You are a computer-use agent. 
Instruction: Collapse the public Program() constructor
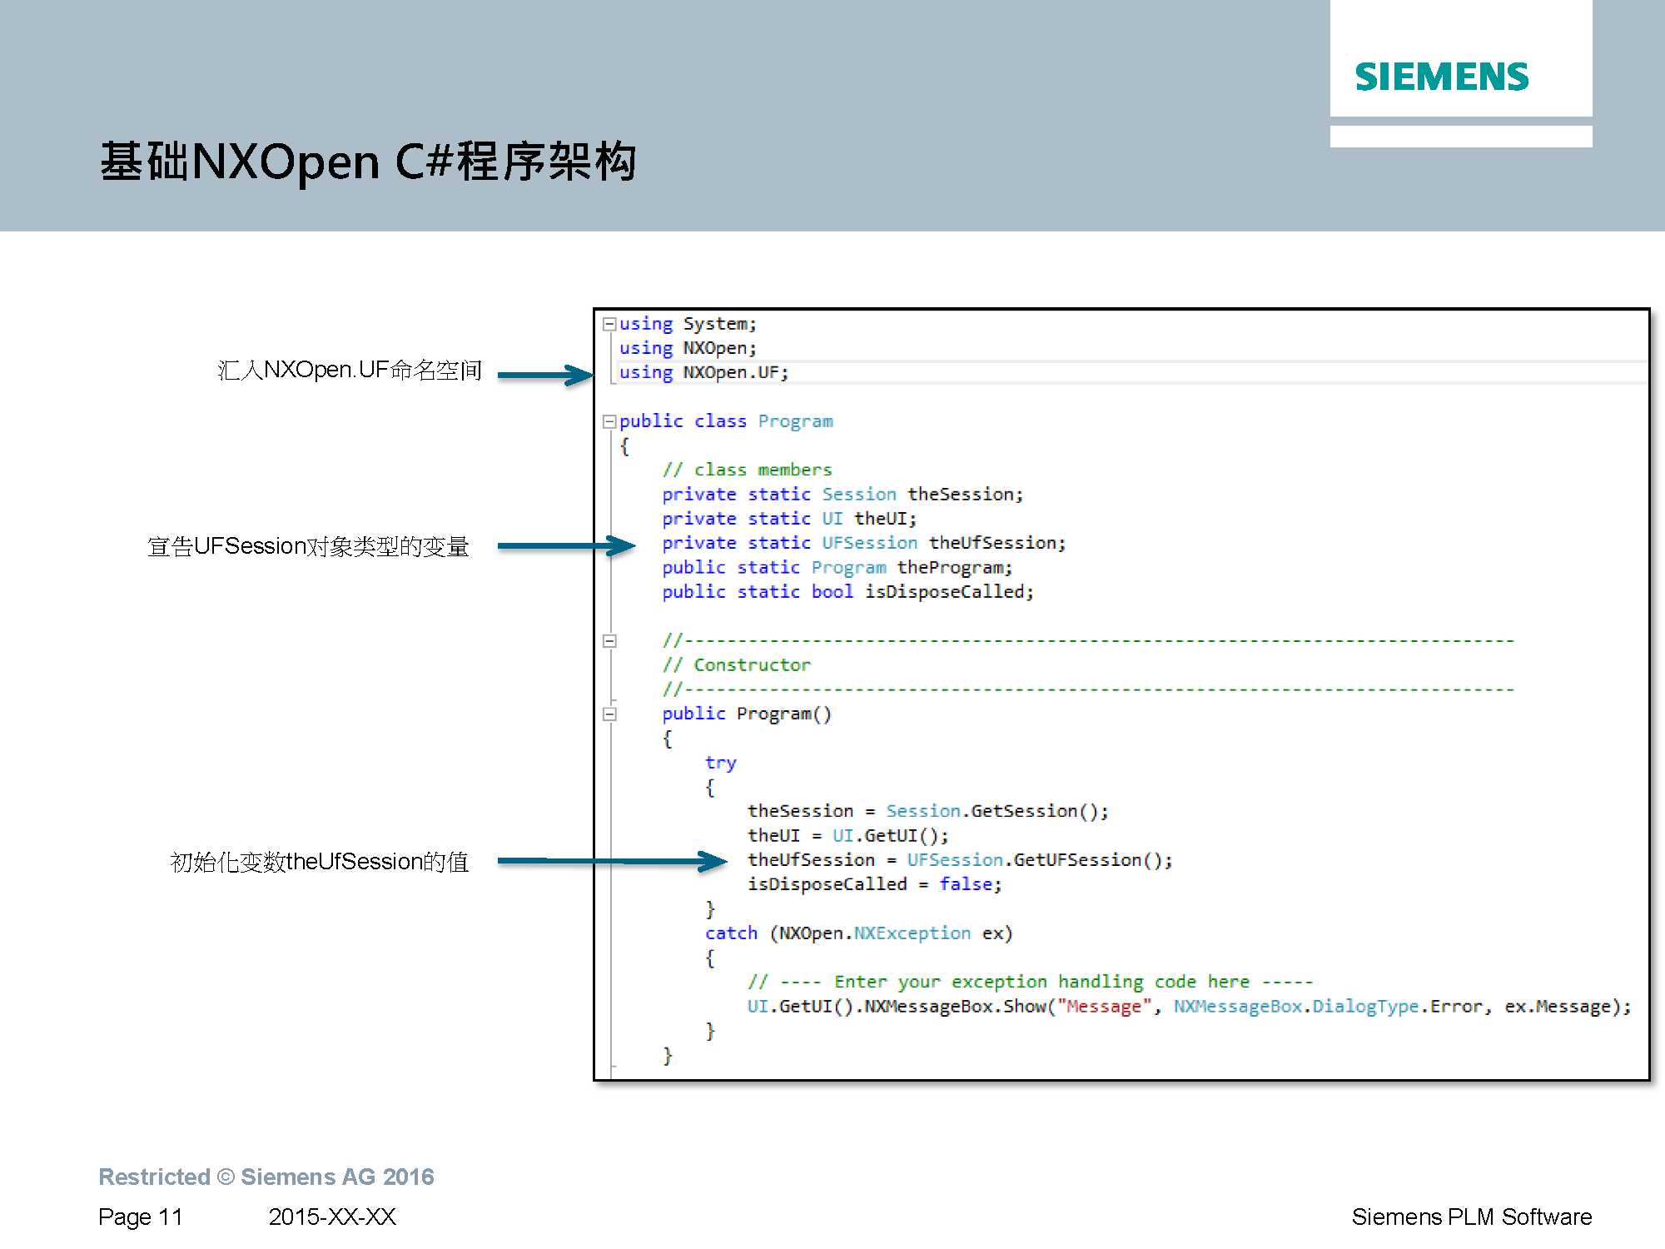pyautogui.click(x=609, y=714)
